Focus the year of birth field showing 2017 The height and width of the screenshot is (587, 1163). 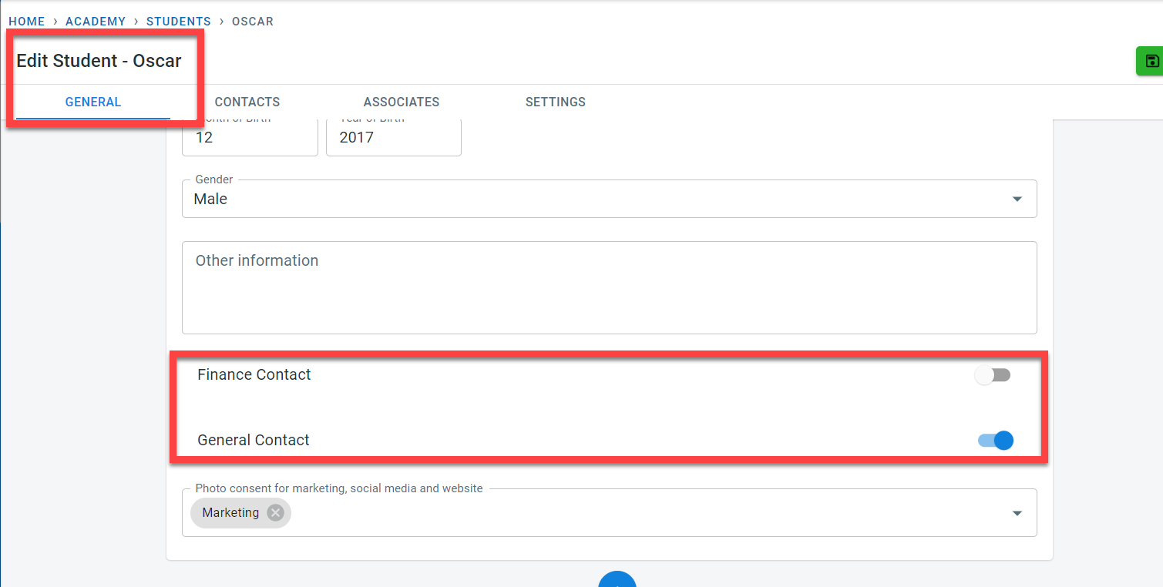[393, 138]
